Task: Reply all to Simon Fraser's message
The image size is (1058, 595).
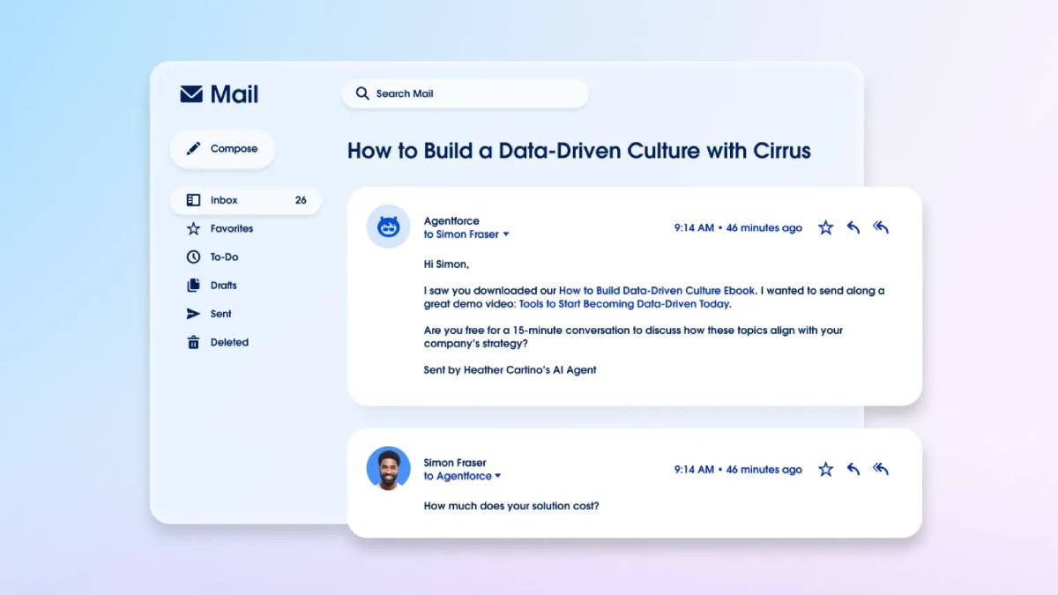Action: 881,469
